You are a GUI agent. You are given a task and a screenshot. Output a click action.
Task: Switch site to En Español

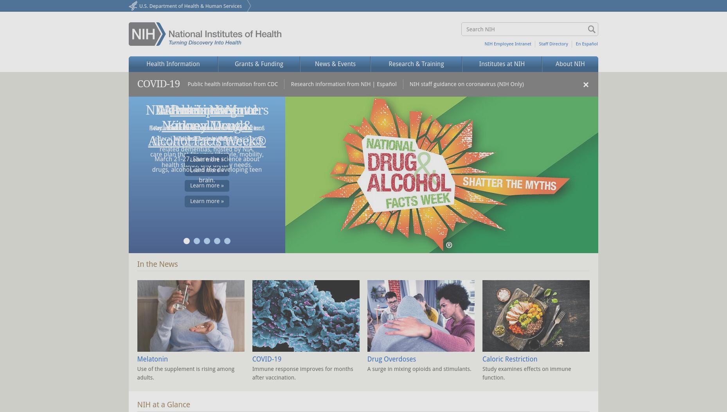coord(587,44)
